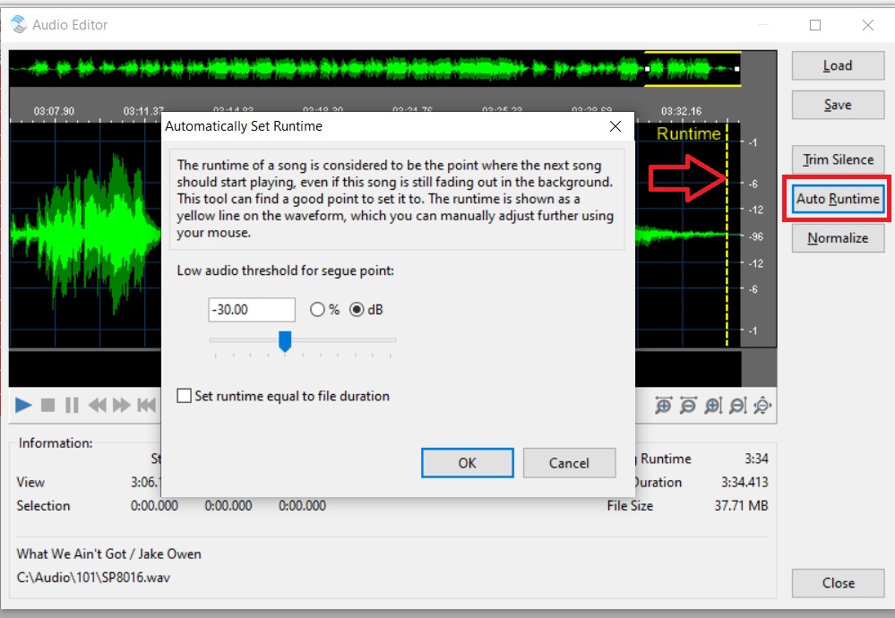Image resolution: width=895 pixels, height=618 pixels.
Task: Close the Automatically Set Runtime dialog
Action: coord(615,126)
